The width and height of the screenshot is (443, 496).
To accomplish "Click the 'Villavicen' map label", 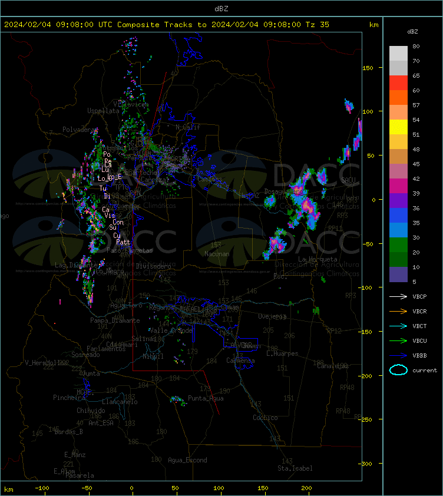I will (x=131, y=104).
